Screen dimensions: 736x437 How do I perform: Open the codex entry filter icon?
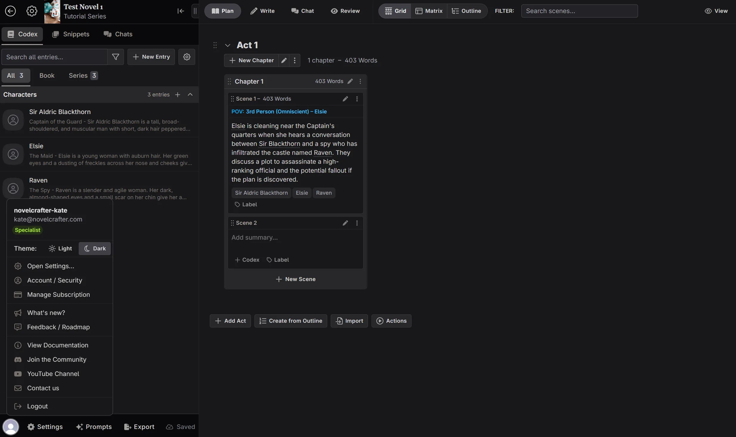pyautogui.click(x=116, y=57)
